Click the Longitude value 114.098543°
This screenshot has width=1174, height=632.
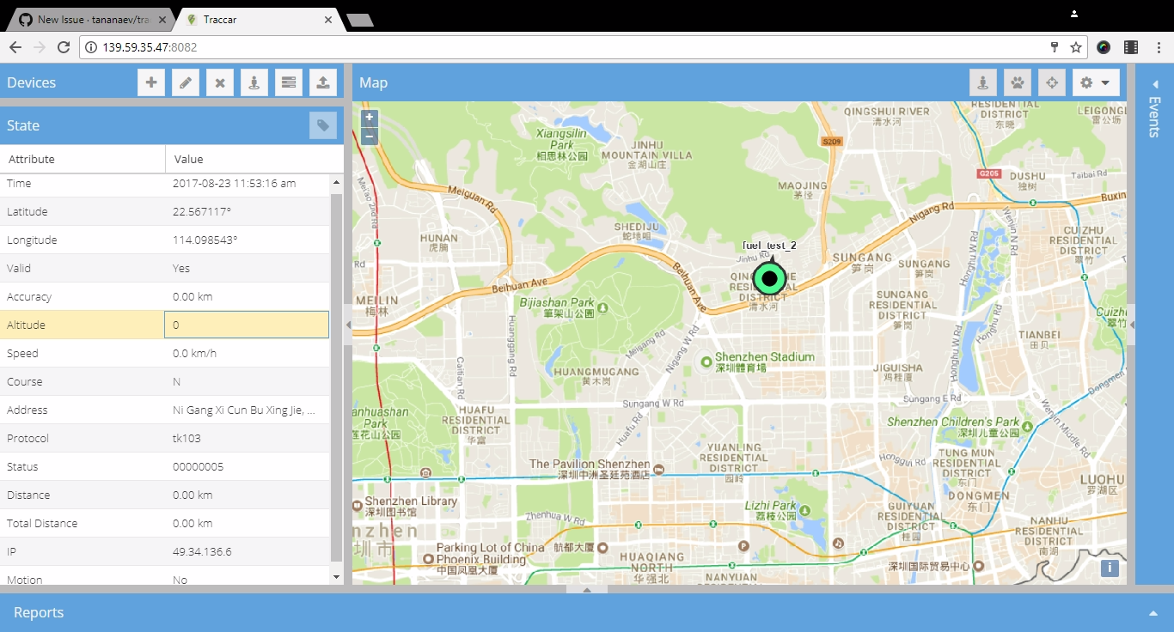[205, 240]
